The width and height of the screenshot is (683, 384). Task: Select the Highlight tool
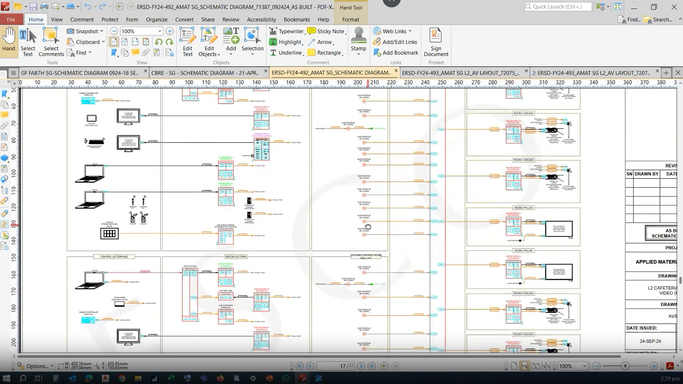point(286,42)
